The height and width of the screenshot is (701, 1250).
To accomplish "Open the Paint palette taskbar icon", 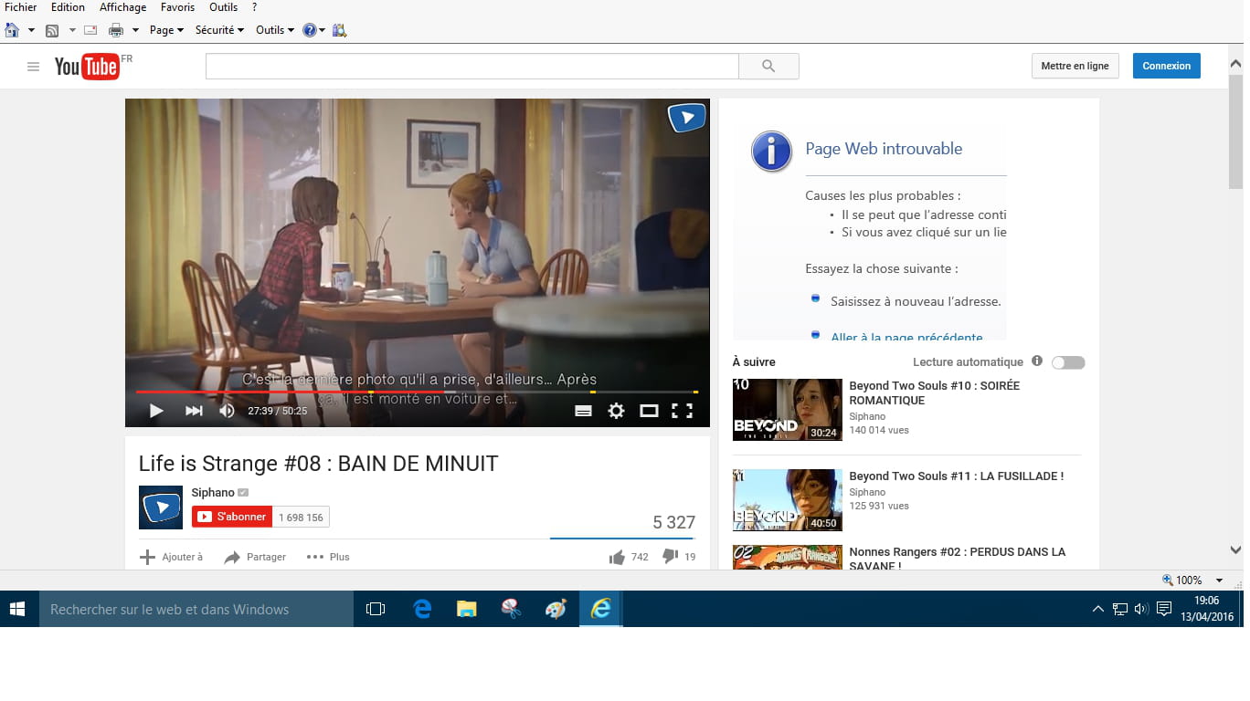I will click(556, 609).
